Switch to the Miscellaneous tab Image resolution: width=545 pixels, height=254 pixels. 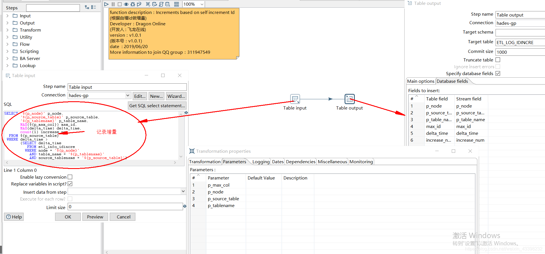[x=332, y=162]
